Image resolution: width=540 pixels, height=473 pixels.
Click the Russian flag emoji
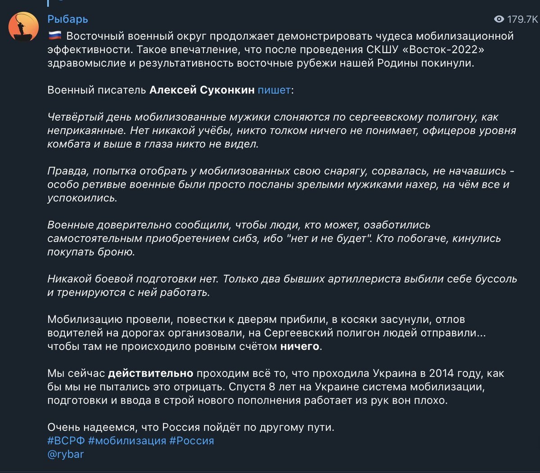pyautogui.click(x=54, y=36)
